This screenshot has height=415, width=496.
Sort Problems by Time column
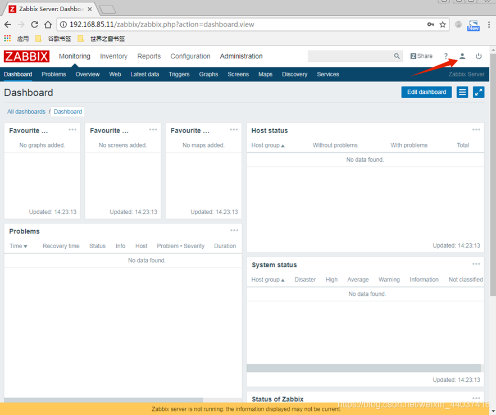(18, 246)
